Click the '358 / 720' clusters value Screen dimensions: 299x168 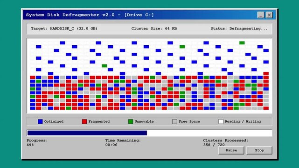point(214,145)
